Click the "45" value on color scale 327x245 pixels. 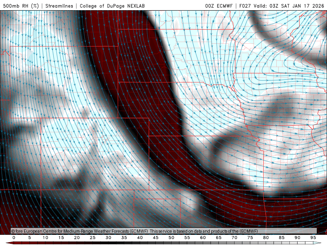click(156, 238)
